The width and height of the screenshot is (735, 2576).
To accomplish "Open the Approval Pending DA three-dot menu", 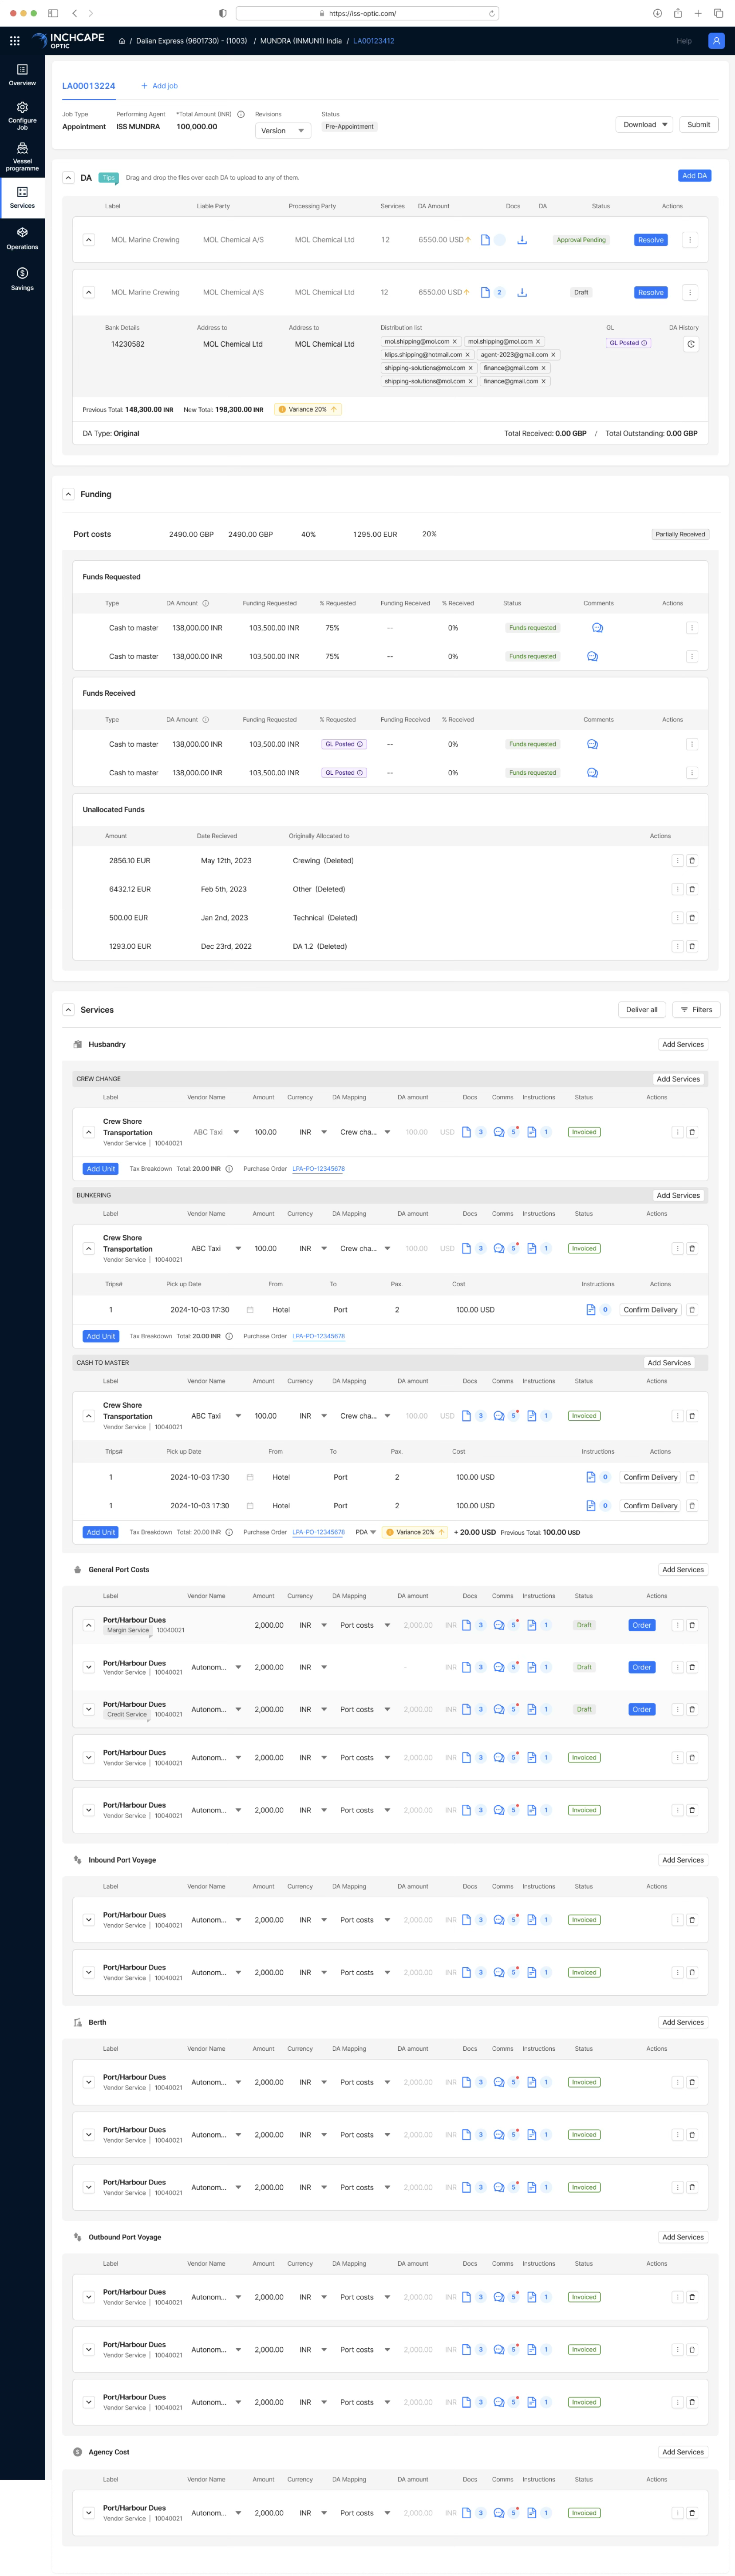I will (690, 240).
